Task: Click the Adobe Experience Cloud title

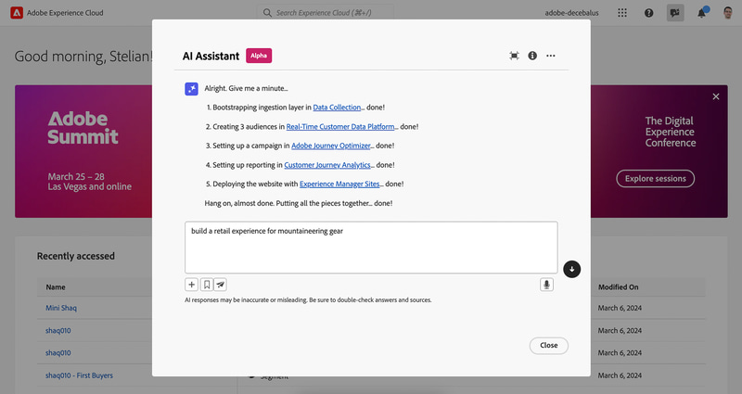Action: coord(65,13)
